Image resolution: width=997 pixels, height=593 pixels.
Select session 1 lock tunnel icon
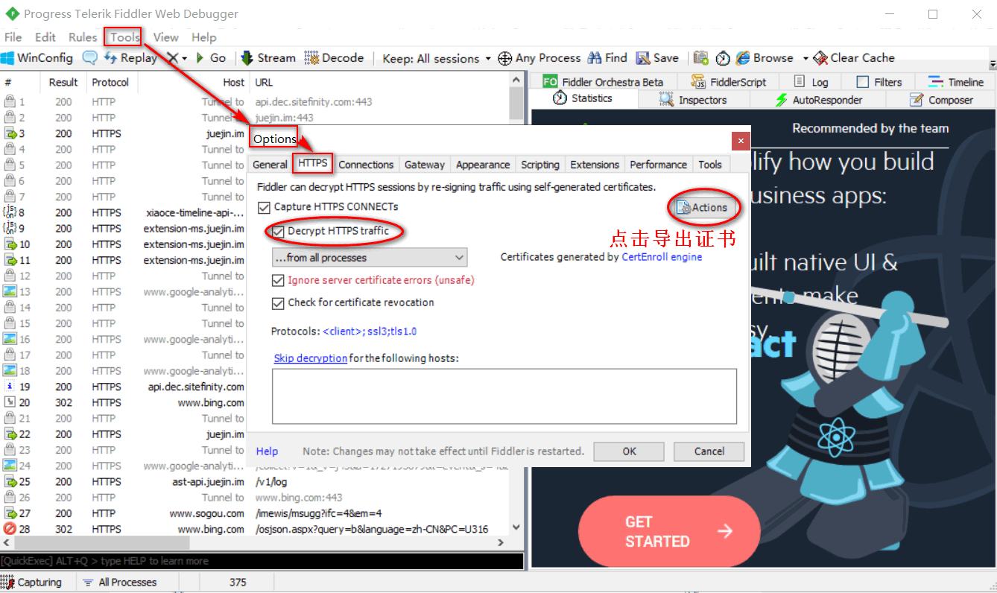tap(10, 101)
